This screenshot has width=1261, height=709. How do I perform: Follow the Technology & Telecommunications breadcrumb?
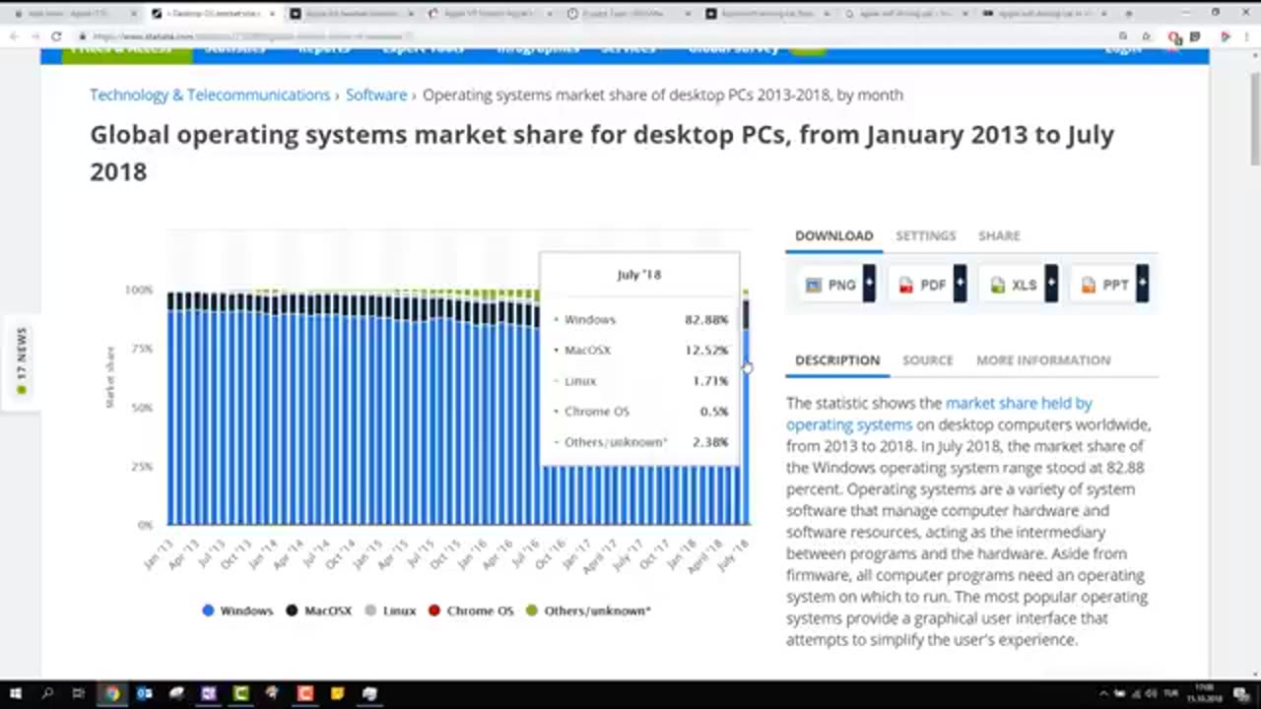tap(210, 95)
